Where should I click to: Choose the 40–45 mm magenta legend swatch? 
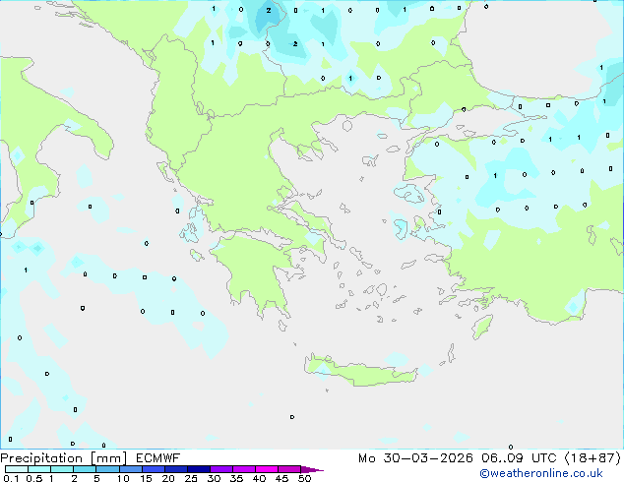point(267,469)
